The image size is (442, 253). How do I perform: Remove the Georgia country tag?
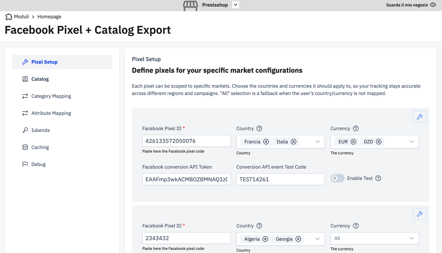tap(298, 239)
